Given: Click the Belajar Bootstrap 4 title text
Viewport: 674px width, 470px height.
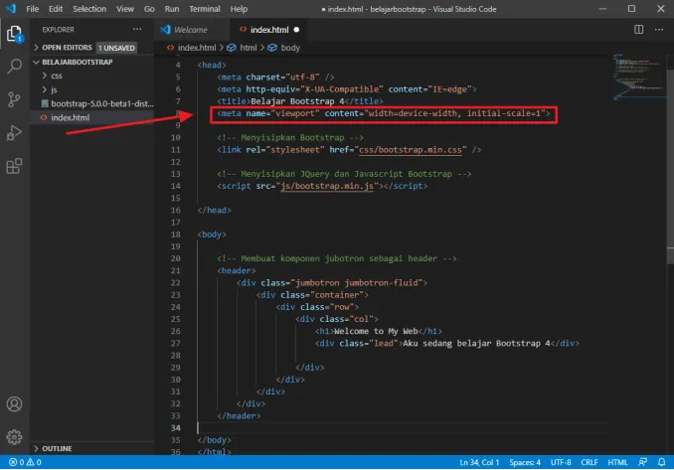Looking at the screenshot, I should pos(297,101).
